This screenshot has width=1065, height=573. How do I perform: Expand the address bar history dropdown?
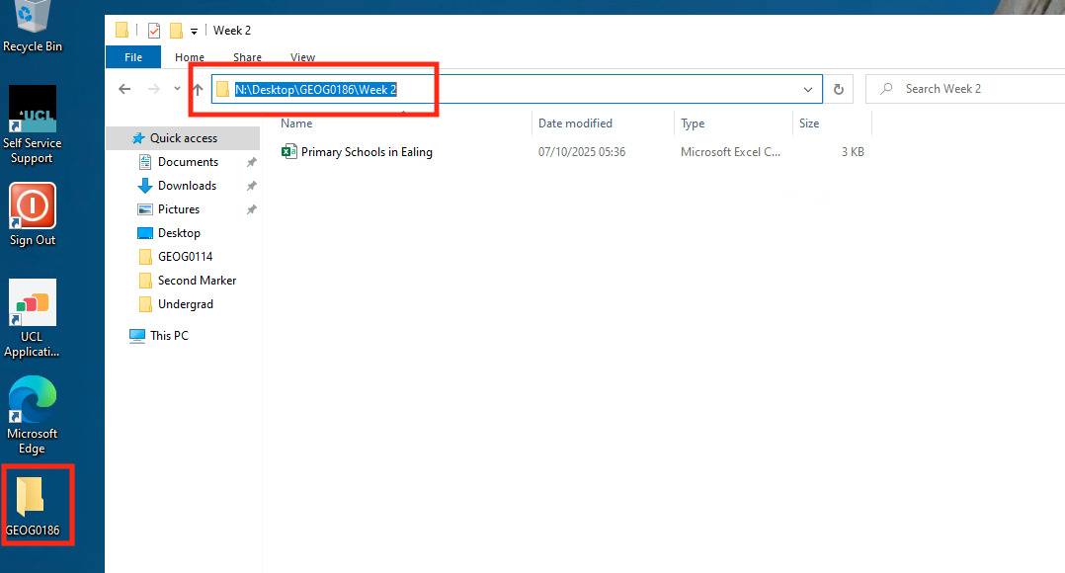click(x=808, y=89)
